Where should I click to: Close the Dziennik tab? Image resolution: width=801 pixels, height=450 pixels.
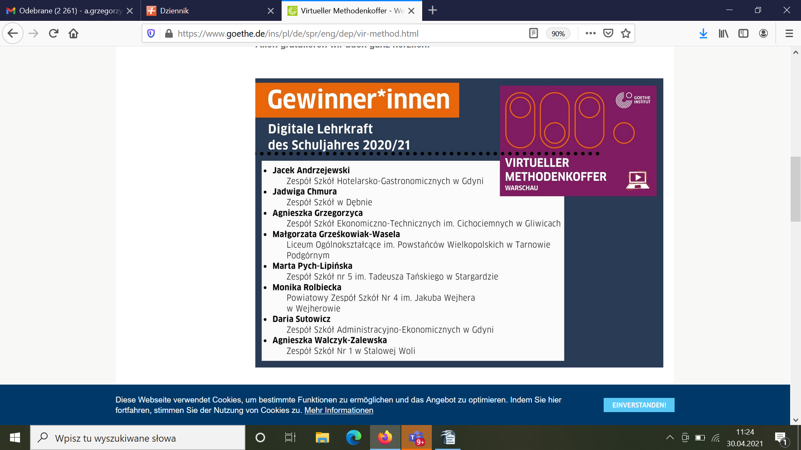tap(271, 11)
